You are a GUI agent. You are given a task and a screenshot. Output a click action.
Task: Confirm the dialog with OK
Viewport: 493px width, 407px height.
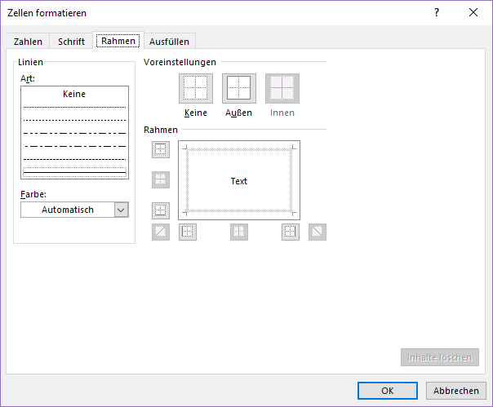pos(388,391)
